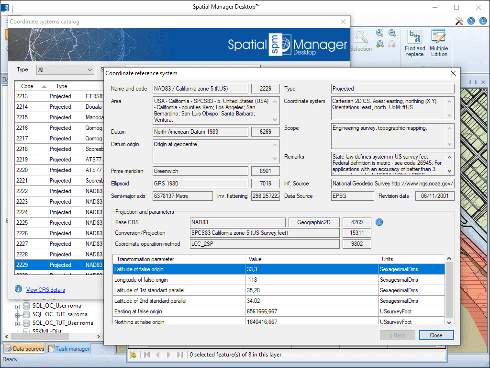Click the SQL_OC_User roma database icon
The image size is (490, 368).
coord(27,306)
